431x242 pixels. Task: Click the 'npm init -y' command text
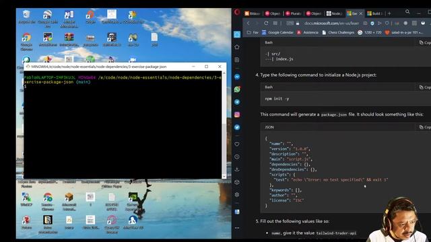[277, 99]
